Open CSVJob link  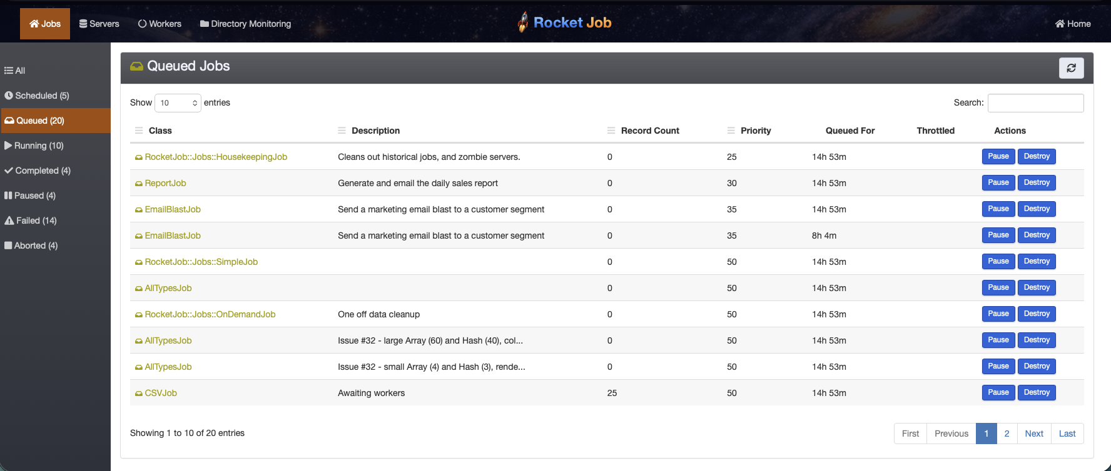click(161, 393)
